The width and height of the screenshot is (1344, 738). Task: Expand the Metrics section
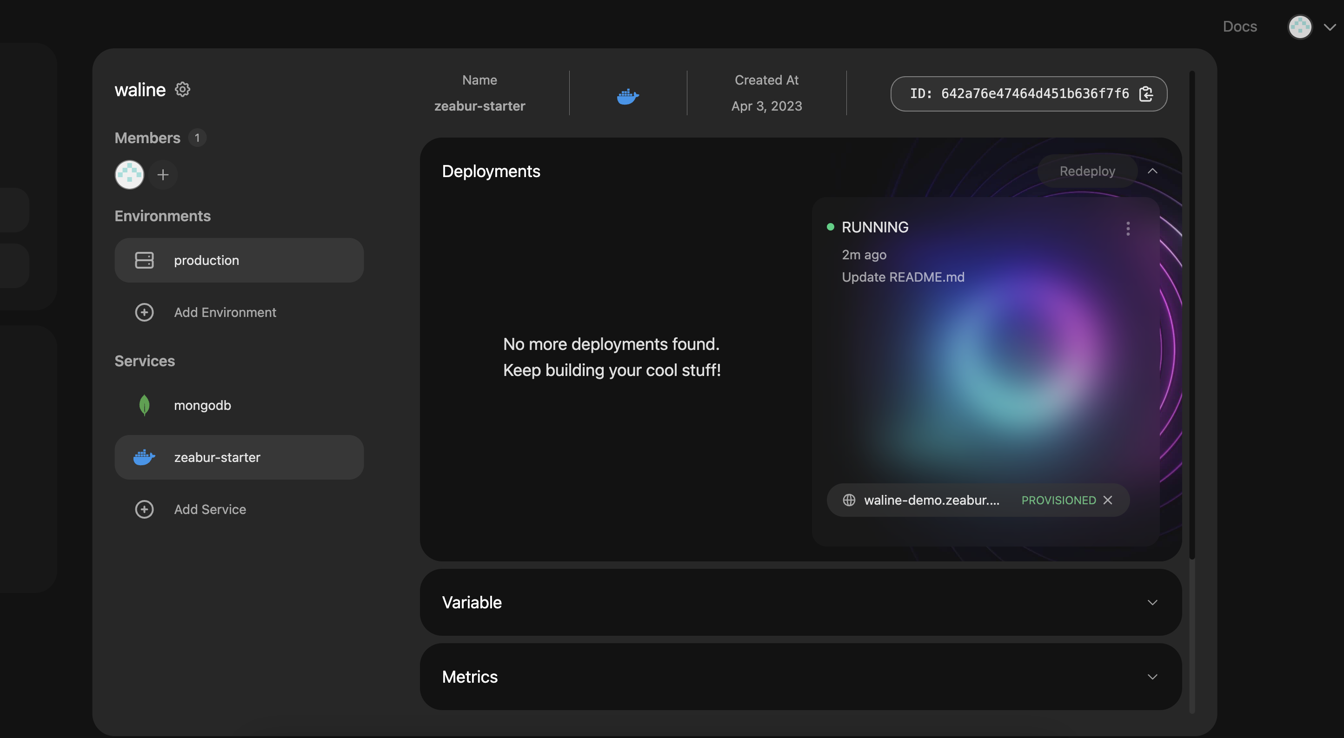(x=1152, y=677)
